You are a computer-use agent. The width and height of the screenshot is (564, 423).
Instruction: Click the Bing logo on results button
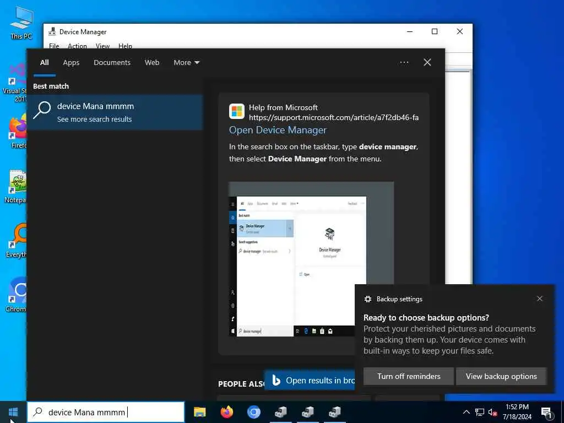coord(276,380)
